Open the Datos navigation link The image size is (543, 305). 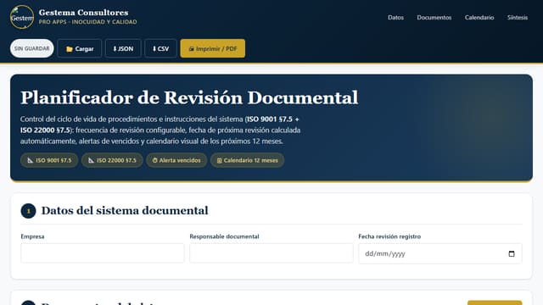(395, 17)
